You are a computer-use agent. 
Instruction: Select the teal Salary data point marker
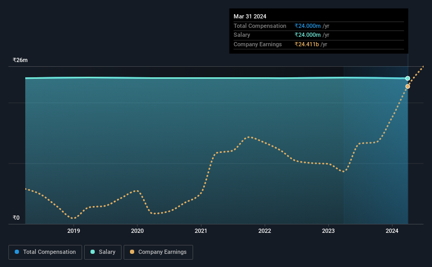coord(407,78)
